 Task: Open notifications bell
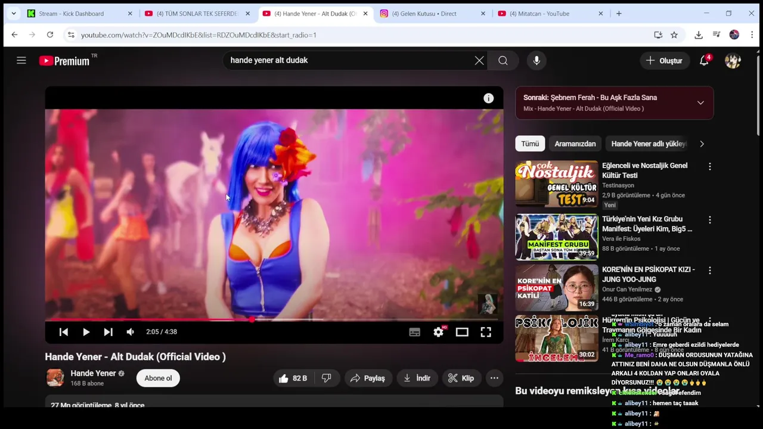pyautogui.click(x=705, y=60)
